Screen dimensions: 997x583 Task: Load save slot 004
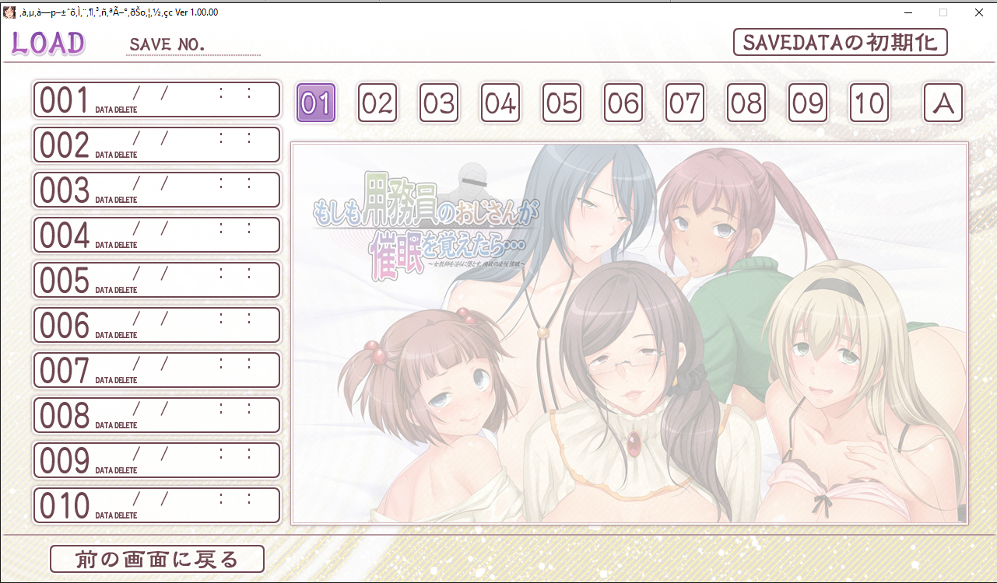156,235
